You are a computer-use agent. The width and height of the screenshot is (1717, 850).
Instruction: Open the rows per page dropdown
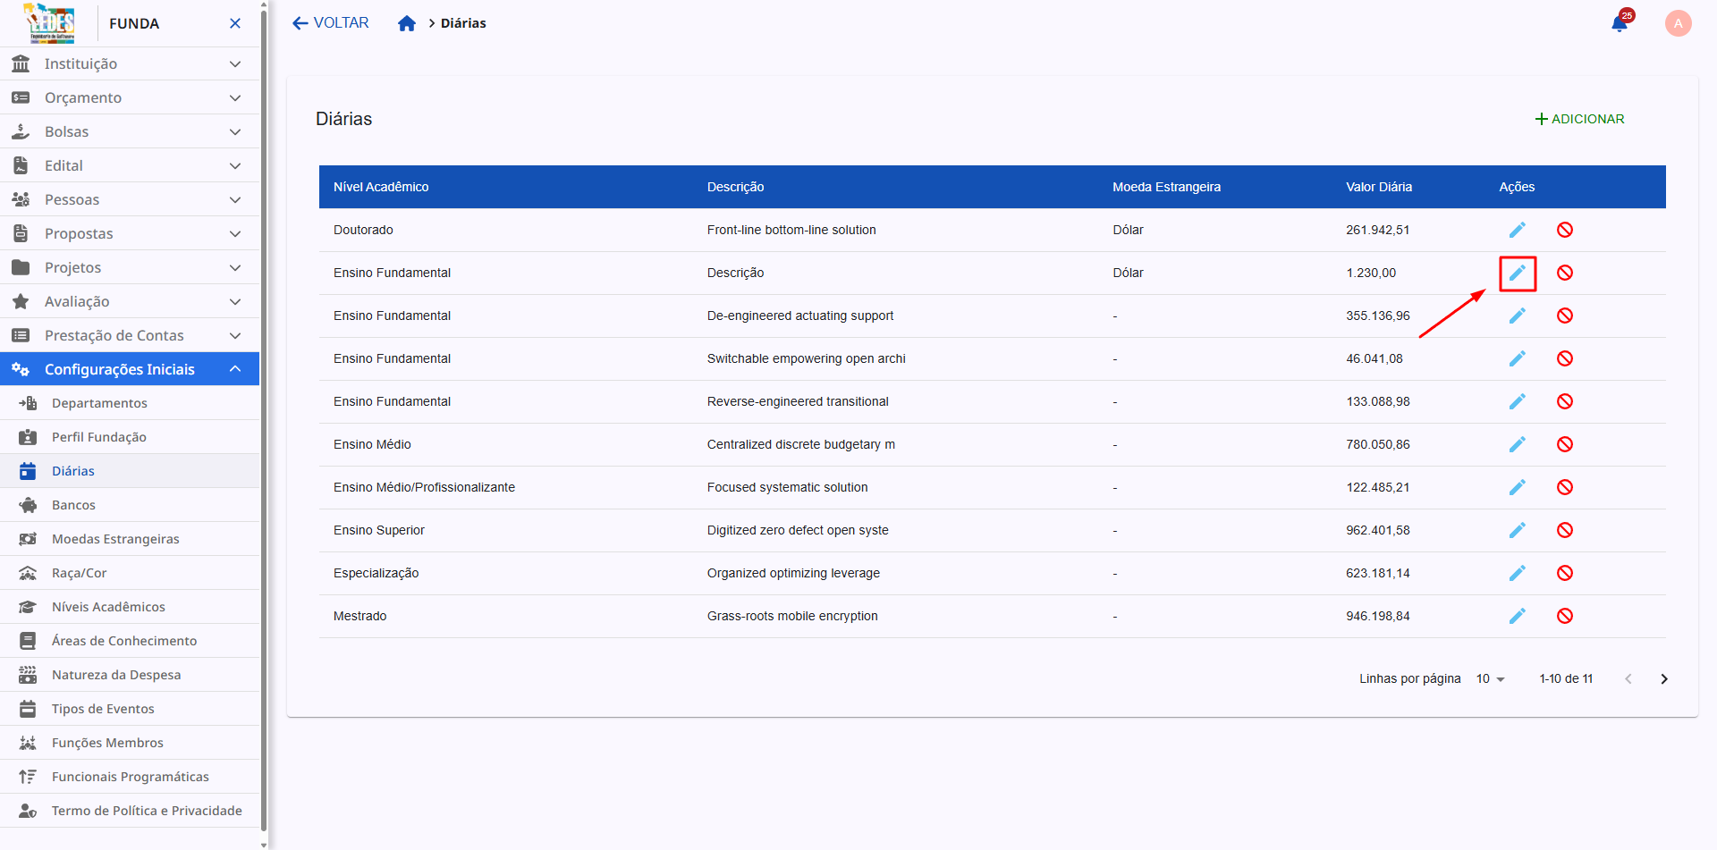[1490, 679]
